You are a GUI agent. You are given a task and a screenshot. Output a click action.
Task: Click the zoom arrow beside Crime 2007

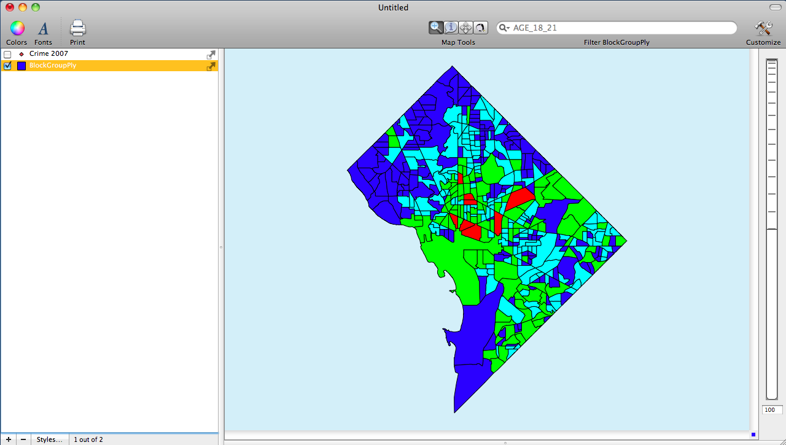pos(211,54)
